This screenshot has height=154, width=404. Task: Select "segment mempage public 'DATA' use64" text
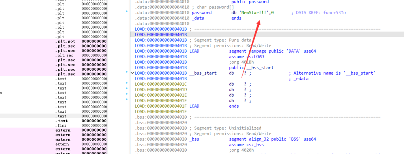click(273, 51)
